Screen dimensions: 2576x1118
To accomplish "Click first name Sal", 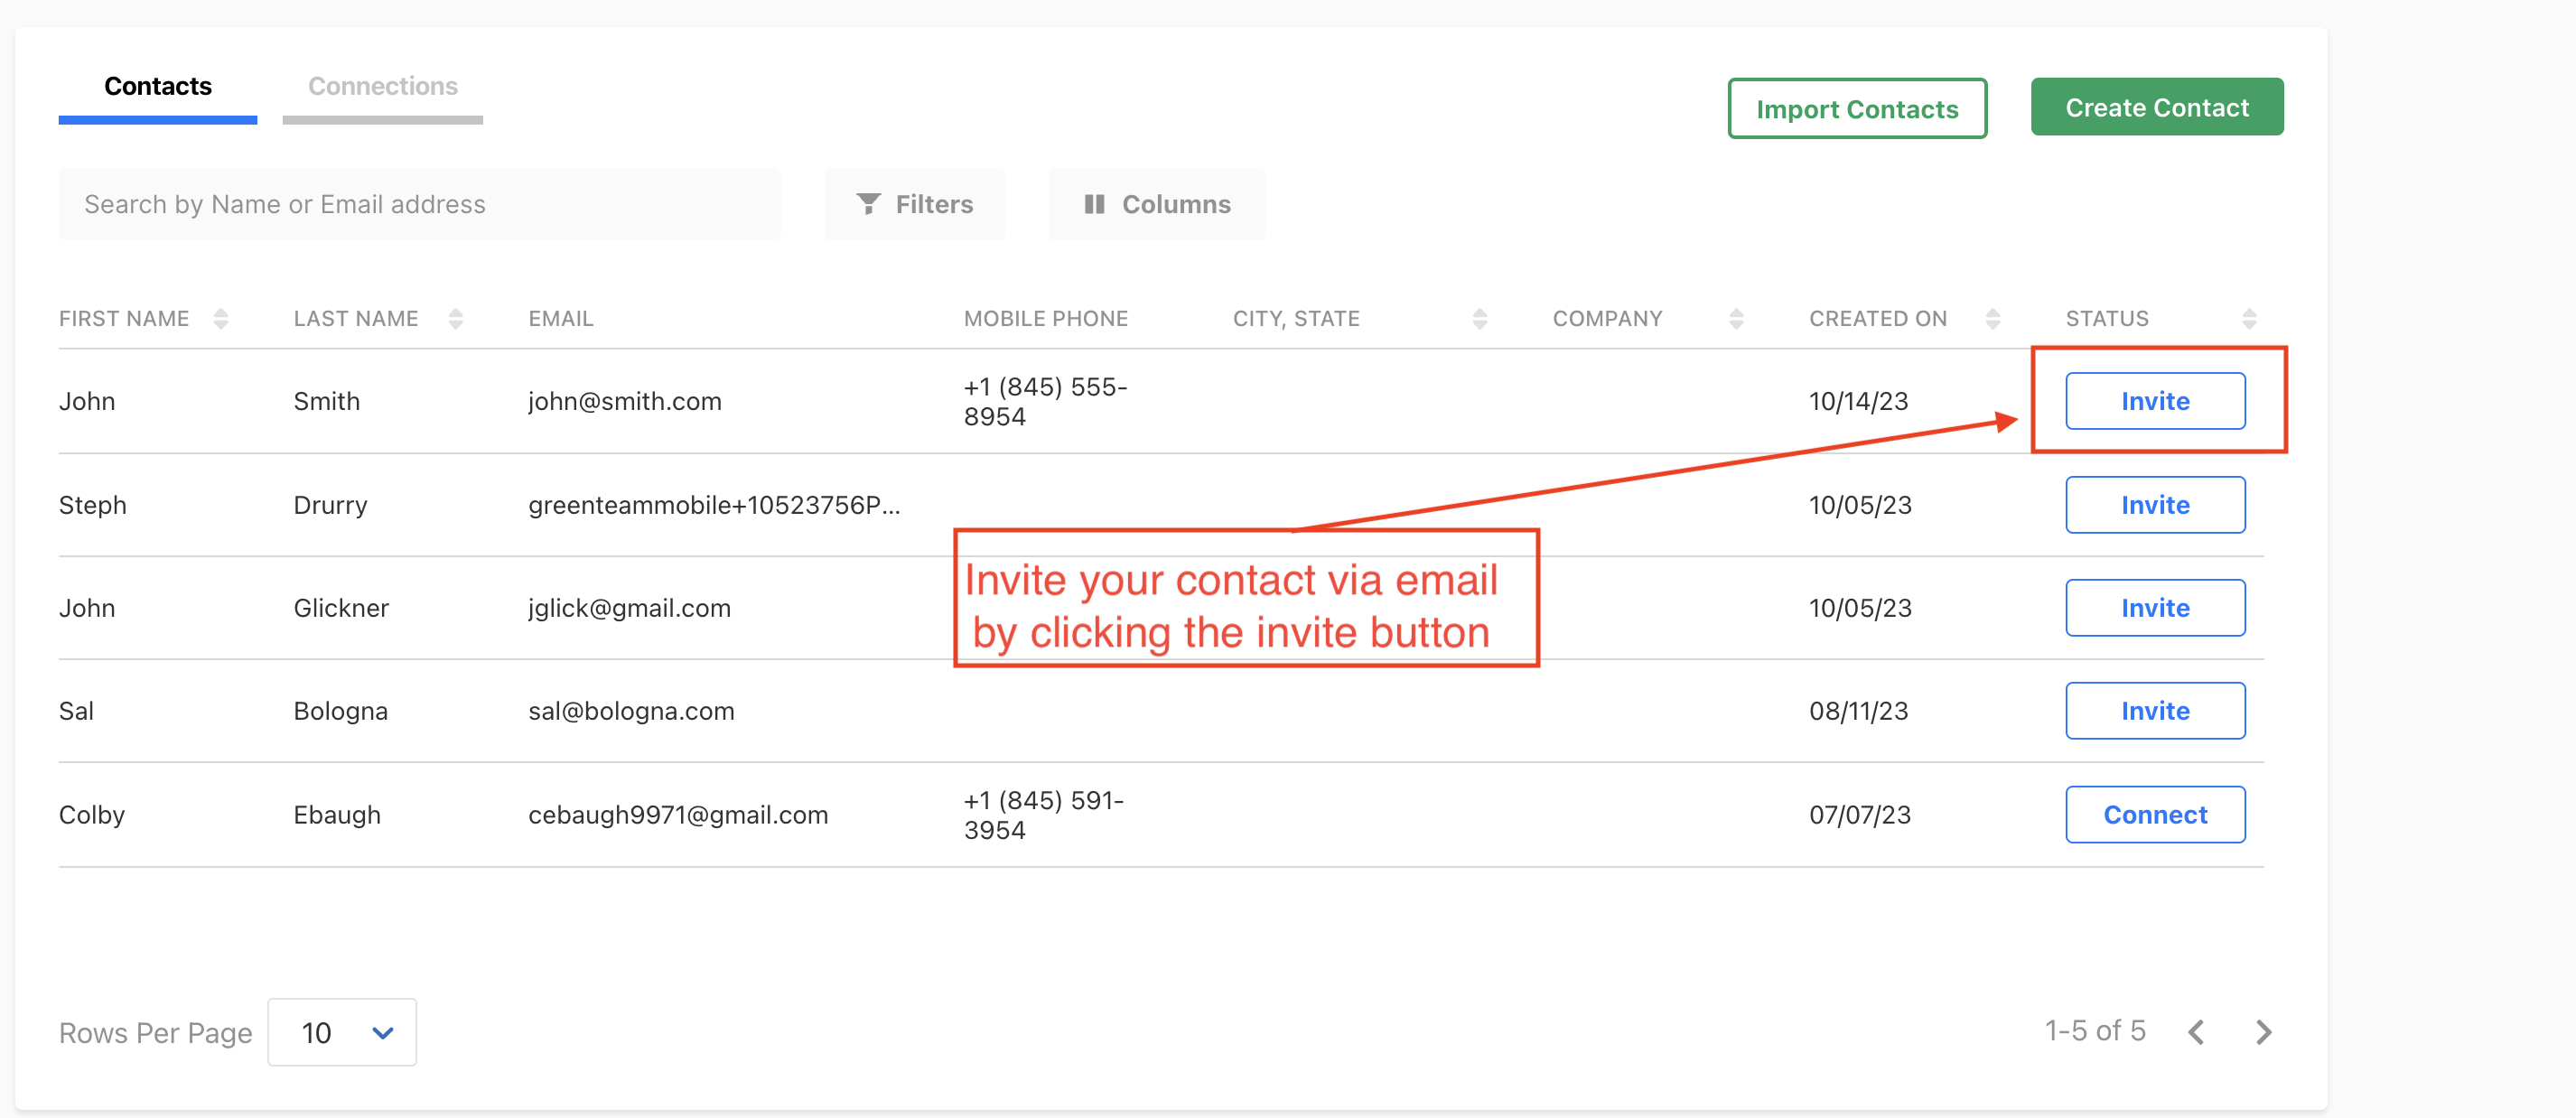I will [76, 711].
